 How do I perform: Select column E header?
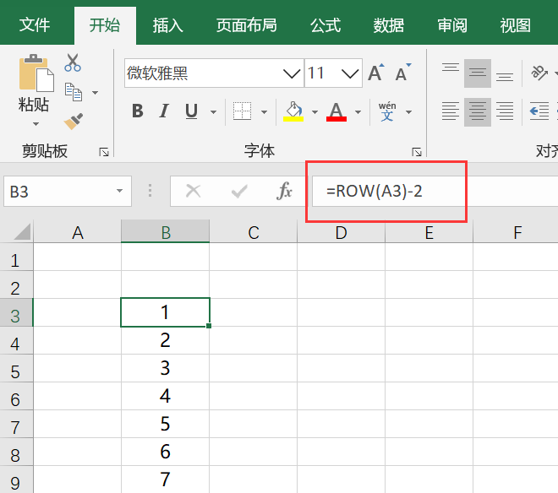(x=429, y=233)
